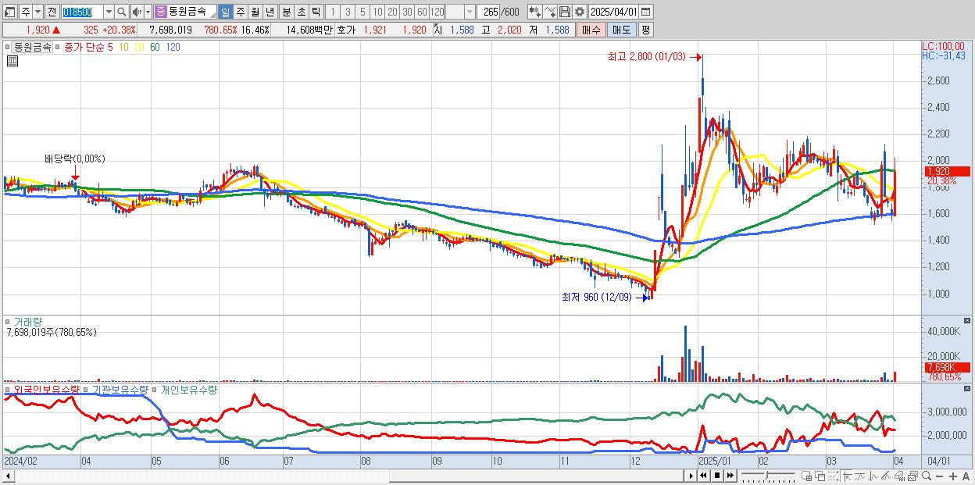Viewport: 975px width, 485px height.
Task: Expand the 동원금속 stock name field corner
Action: (x=212, y=13)
